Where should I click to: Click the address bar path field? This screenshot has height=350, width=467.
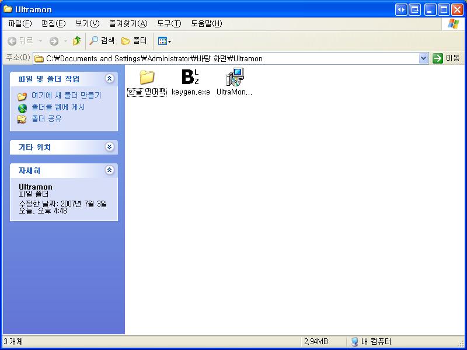(x=231, y=58)
